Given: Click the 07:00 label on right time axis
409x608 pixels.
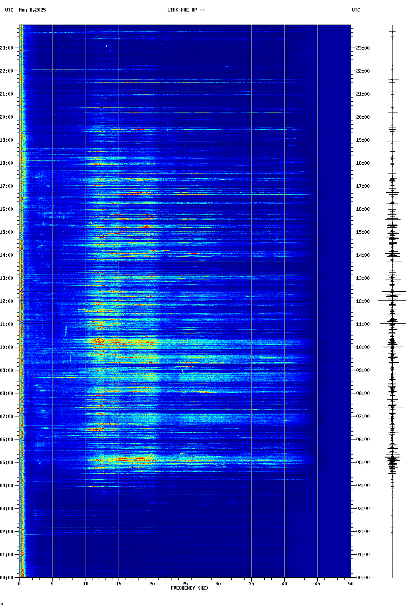Looking at the screenshot, I should click(x=363, y=416).
